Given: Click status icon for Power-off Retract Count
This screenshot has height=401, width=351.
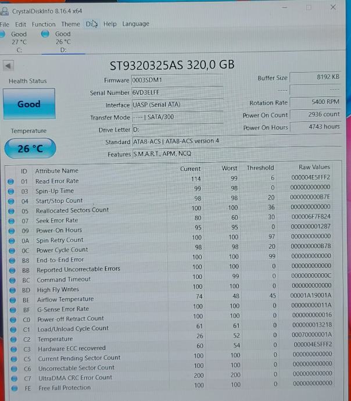Looking at the screenshot, I should point(13,320).
